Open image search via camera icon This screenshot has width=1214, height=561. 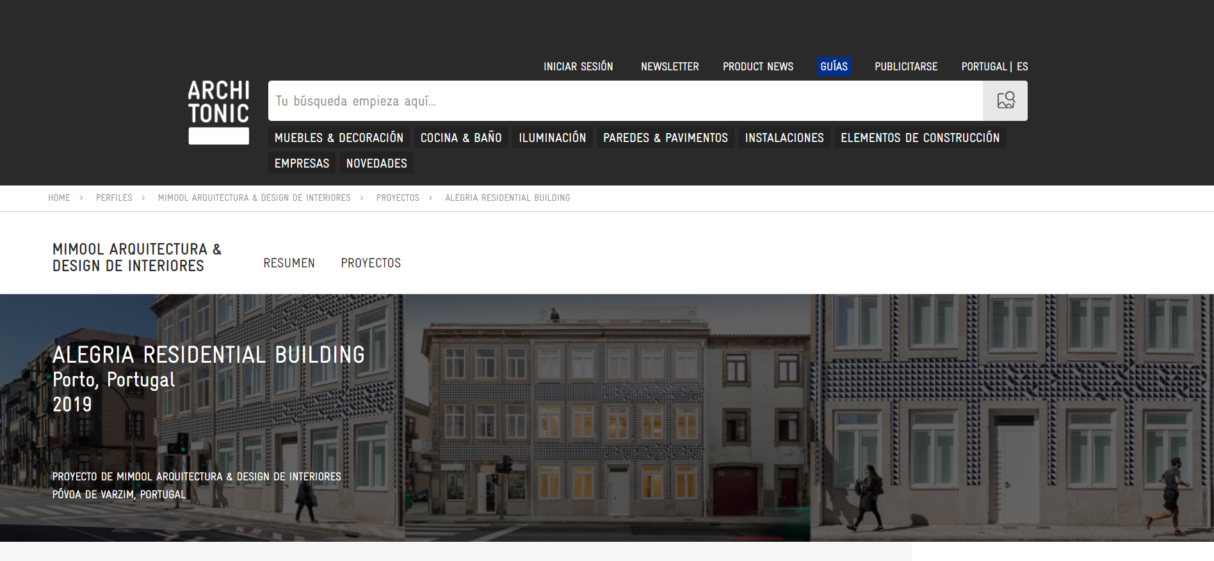(1005, 100)
